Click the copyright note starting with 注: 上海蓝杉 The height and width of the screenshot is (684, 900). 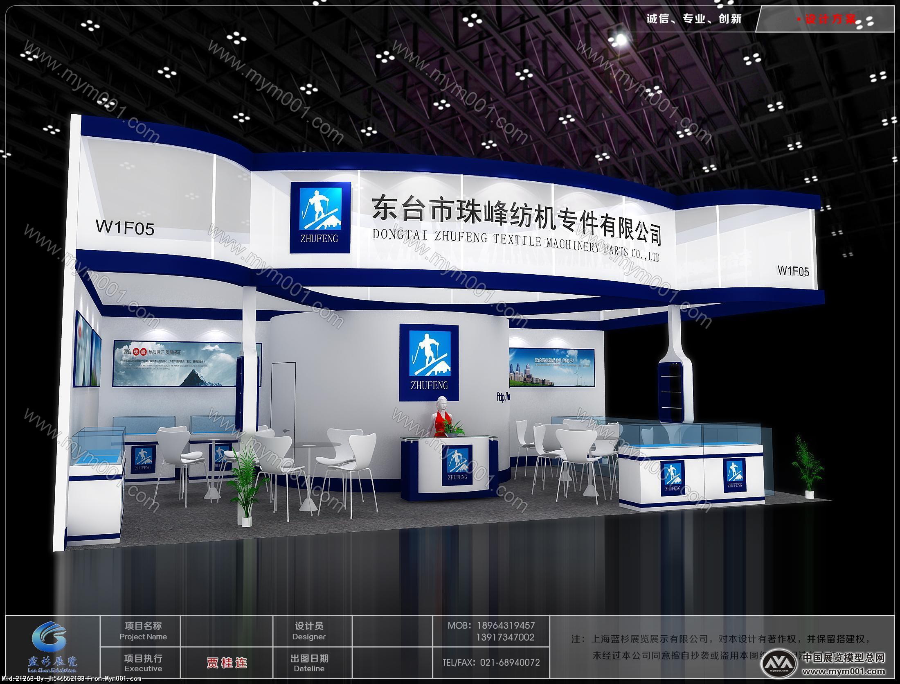pos(721,647)
